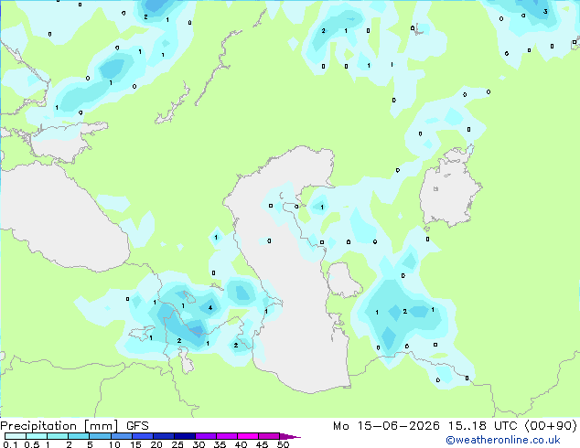Click the 0.5–1 mm legend swatch
Viewport: 580px width, 448px height.
pyautogui.click(x=37, y=436)
